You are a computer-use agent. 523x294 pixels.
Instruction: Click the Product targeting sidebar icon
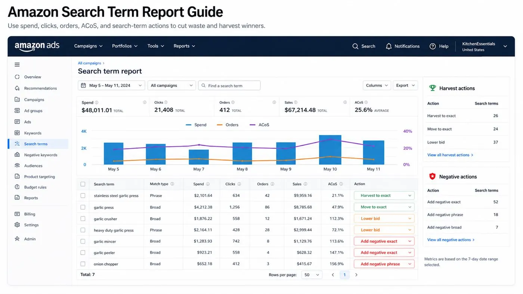coord(17,176)
